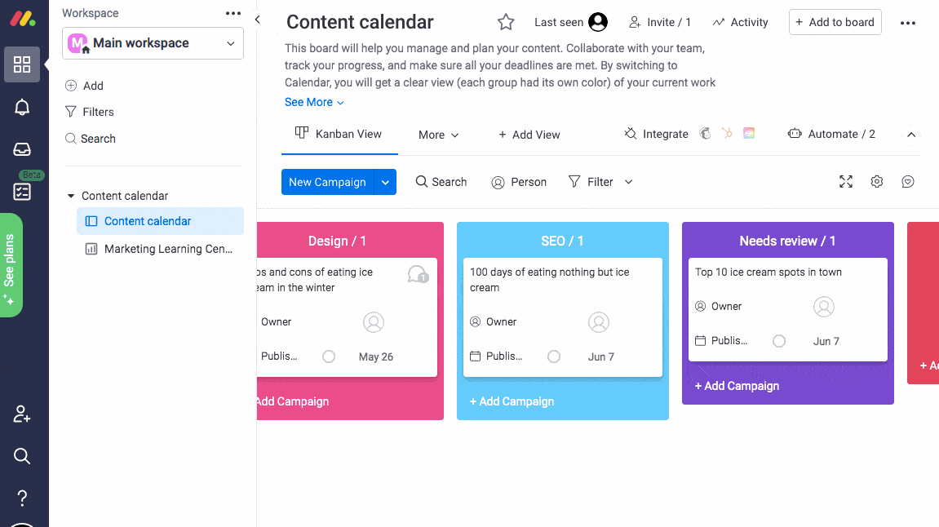The image size is (939, 527).
Task: Toggle status circle on SEO card
Action: (554, 356)
